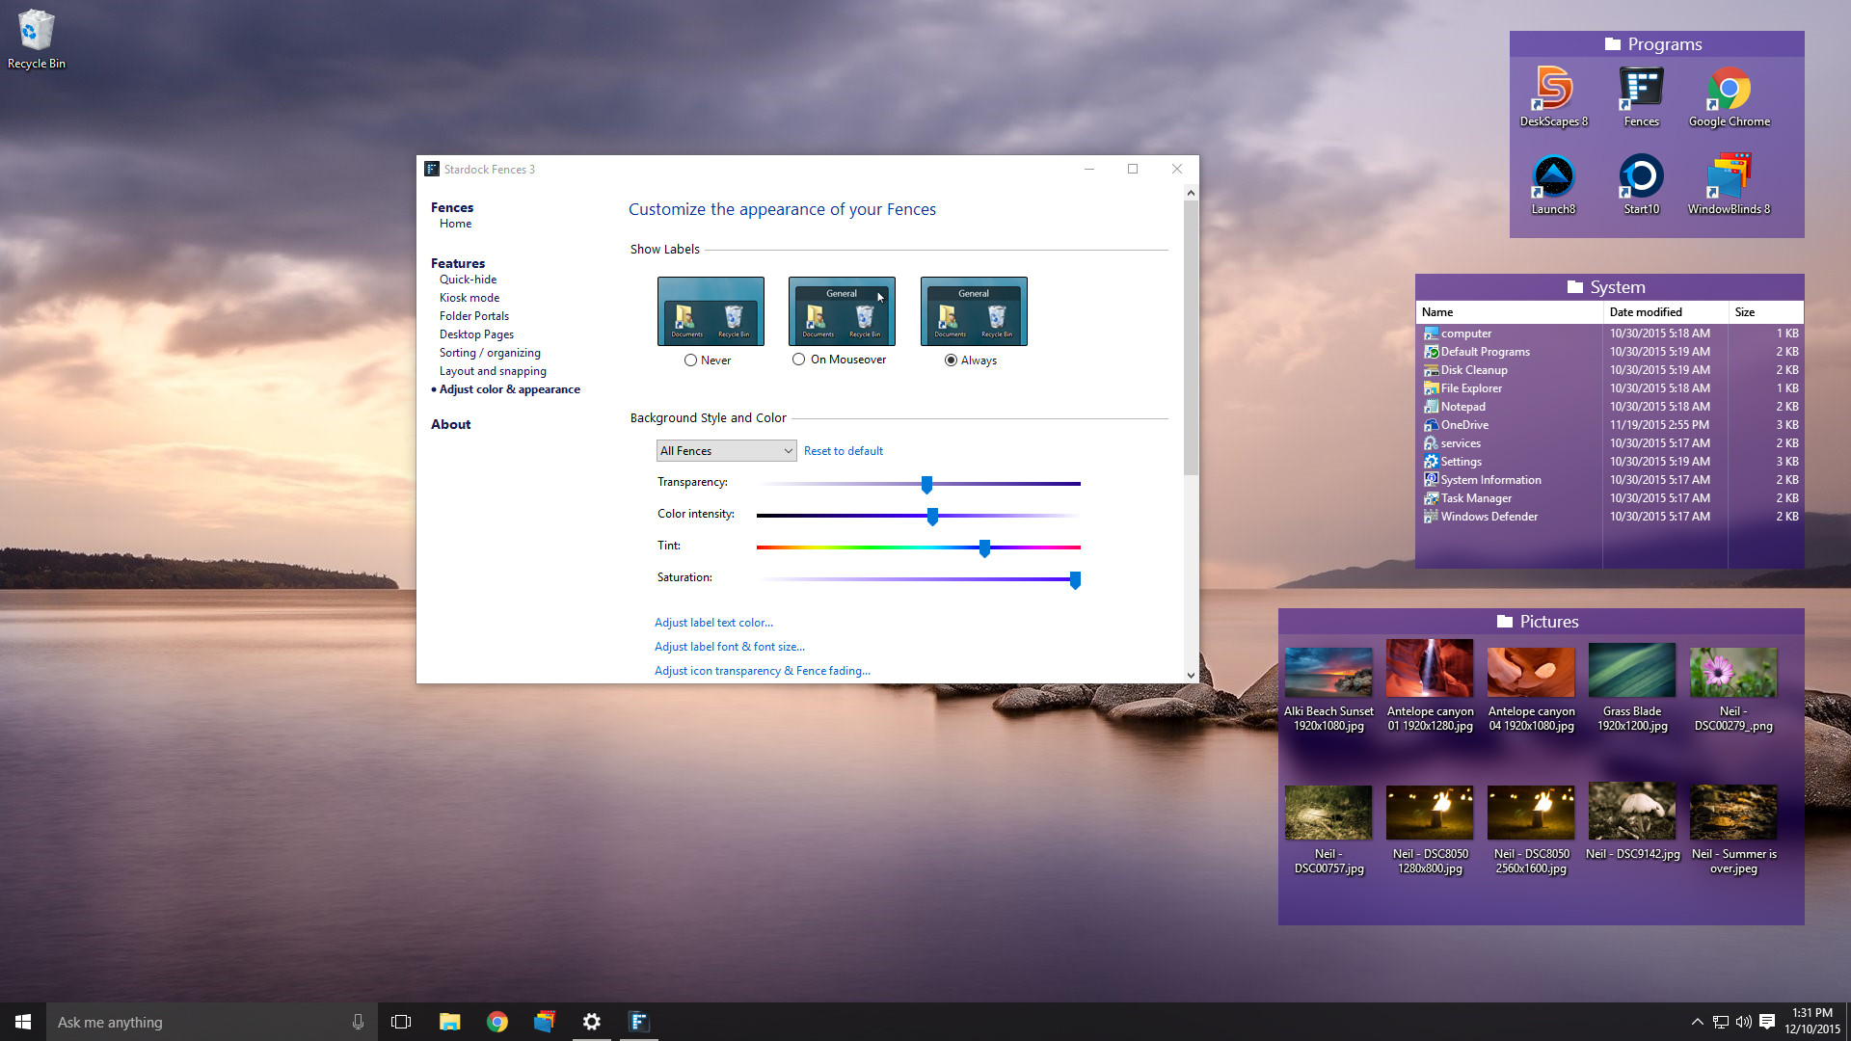Scroll down in Stardock Fences panel
Screen dimensions: 1851x1041
click(x=1188, y=673)
